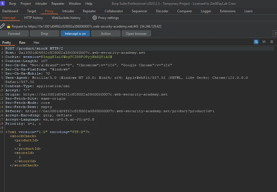Click the padlock icon beside the request URL
The image size is (277, 192).
(x=8, y=26)
